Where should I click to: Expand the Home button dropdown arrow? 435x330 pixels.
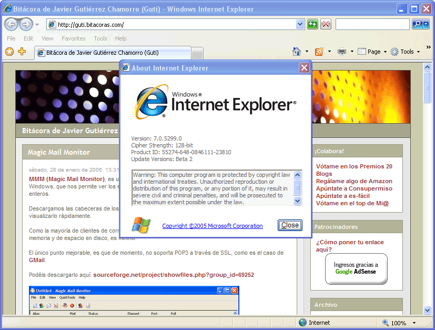pos(307,52)
